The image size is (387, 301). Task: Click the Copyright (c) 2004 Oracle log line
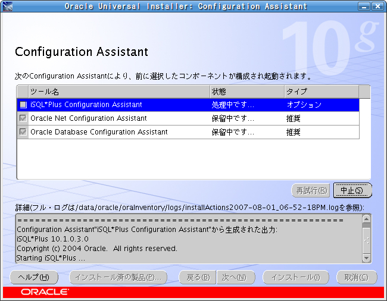pyautogui.click(x=96, y=249)
